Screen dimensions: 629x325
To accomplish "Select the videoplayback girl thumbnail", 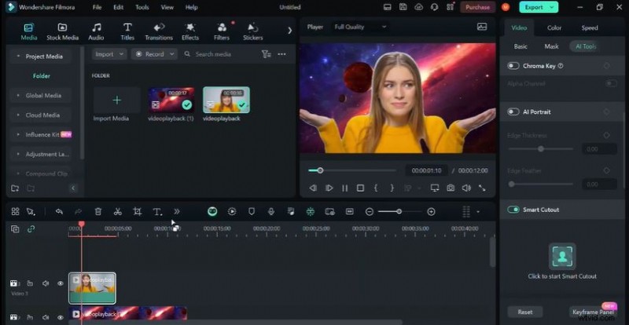I will 226,100.
